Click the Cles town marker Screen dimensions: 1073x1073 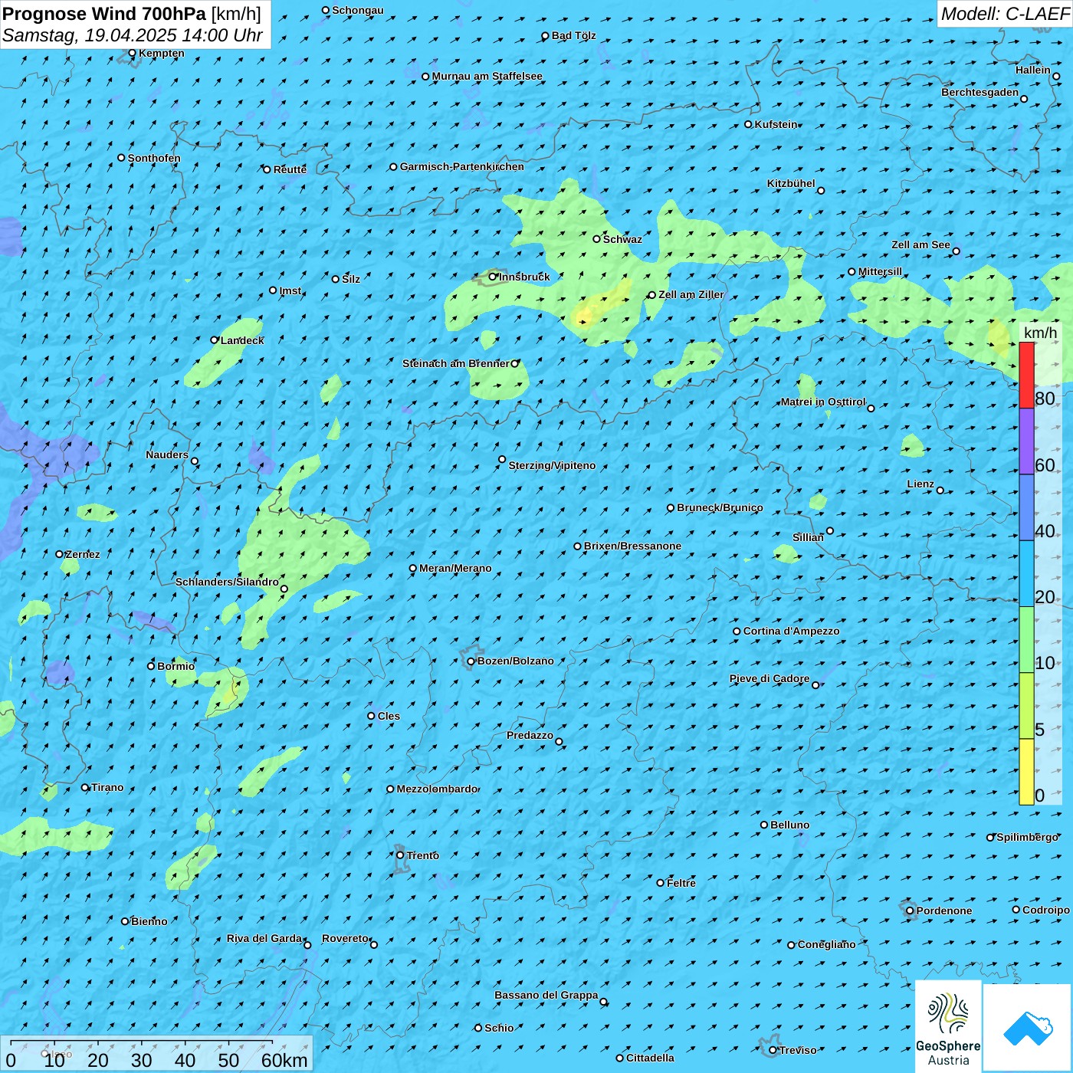pos(371,716)
